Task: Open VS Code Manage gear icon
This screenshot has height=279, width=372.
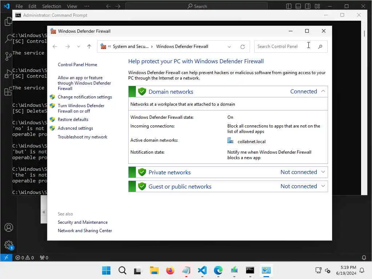Action: pos(9,245)
